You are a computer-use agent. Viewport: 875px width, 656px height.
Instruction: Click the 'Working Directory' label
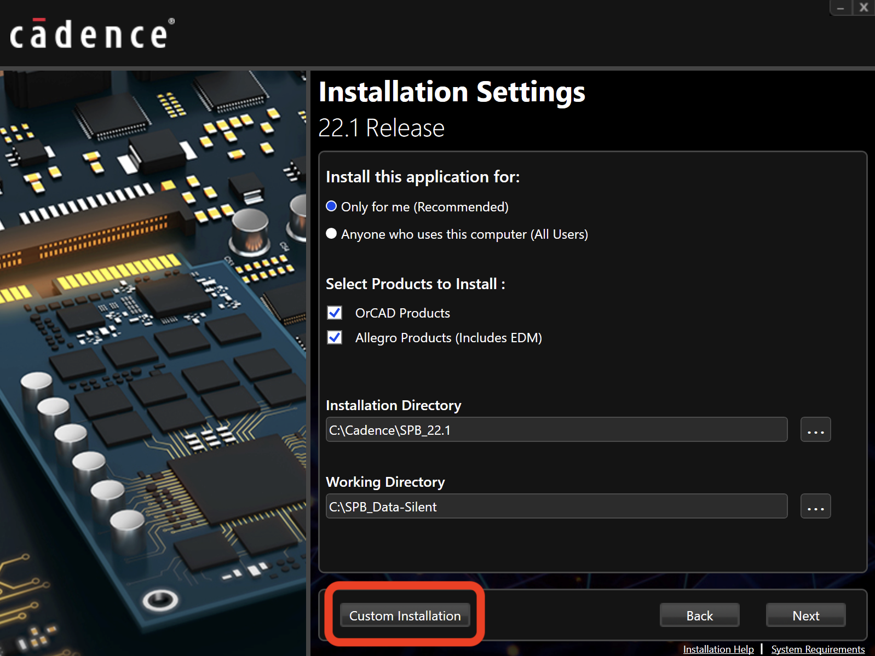pyautogui.click(x=385, y=482)
